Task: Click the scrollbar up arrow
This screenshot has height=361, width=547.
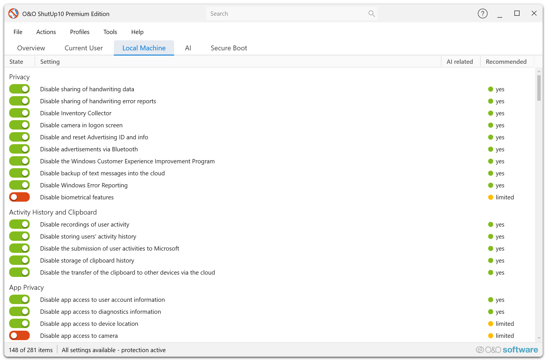Action: click(x=539, y=71)
